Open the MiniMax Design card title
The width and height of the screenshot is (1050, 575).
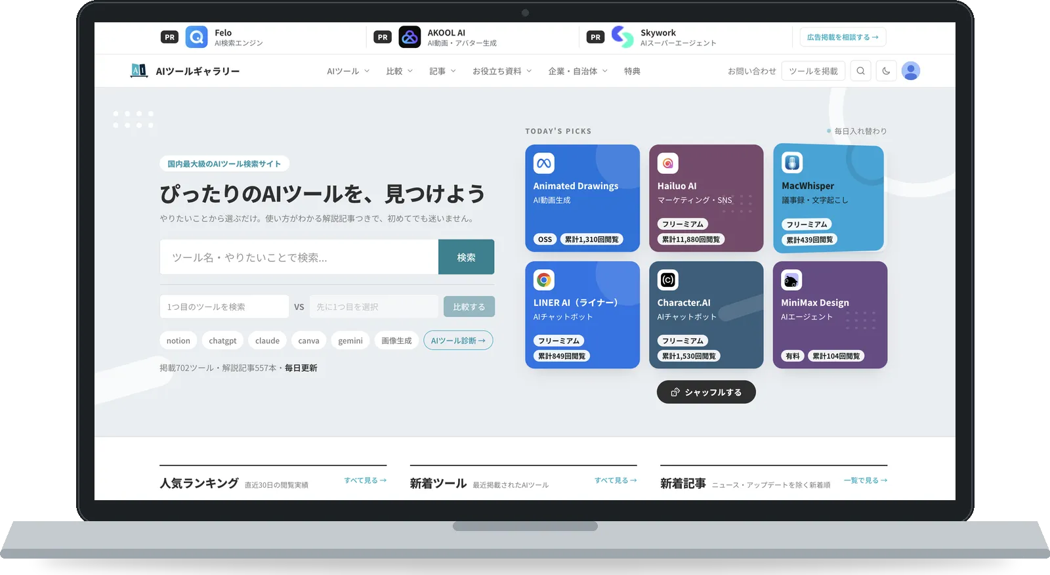[815, 303]
